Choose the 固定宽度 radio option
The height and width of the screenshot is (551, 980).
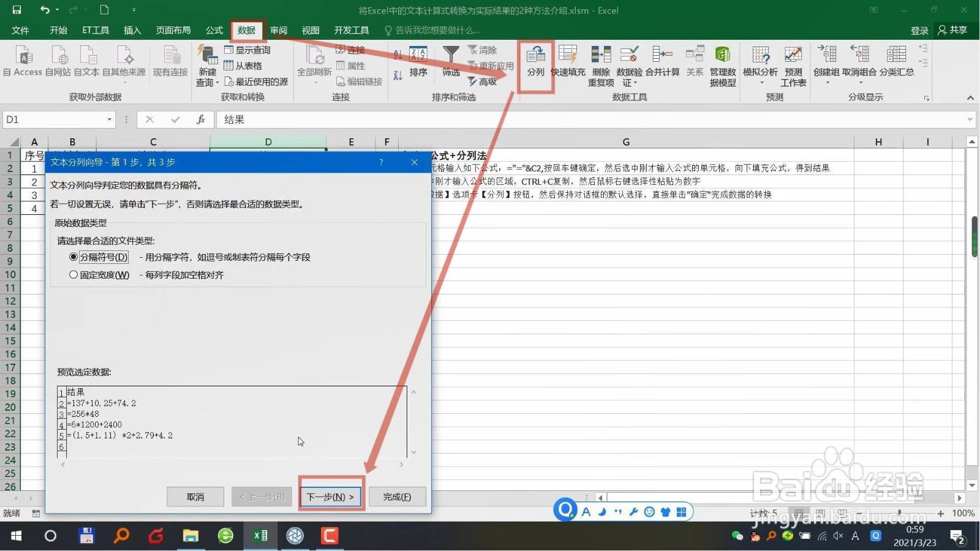[x=73, y=274]
